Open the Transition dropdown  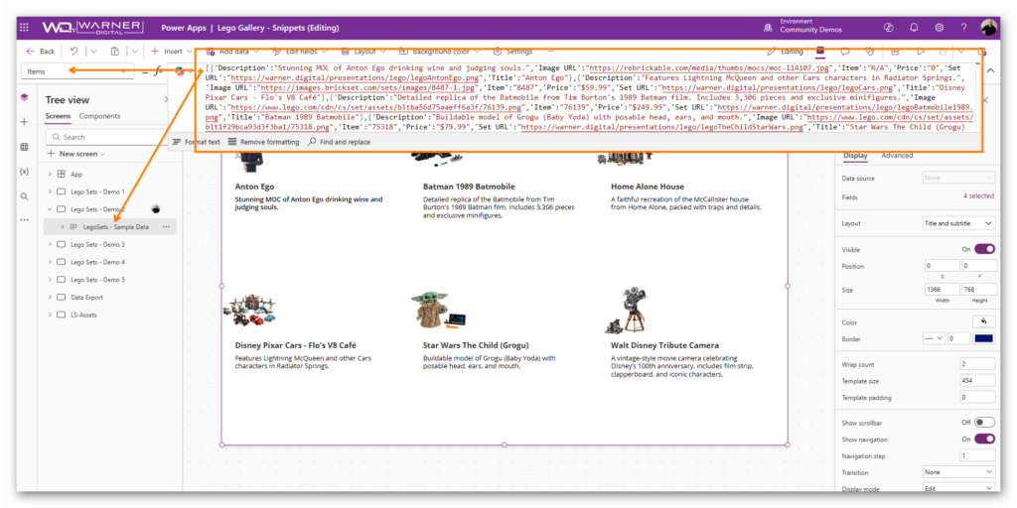[958, 472]
